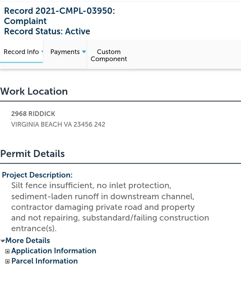The image size is (241, 303).
Task: Open the Record Info tab
Action: click(21, 52)
